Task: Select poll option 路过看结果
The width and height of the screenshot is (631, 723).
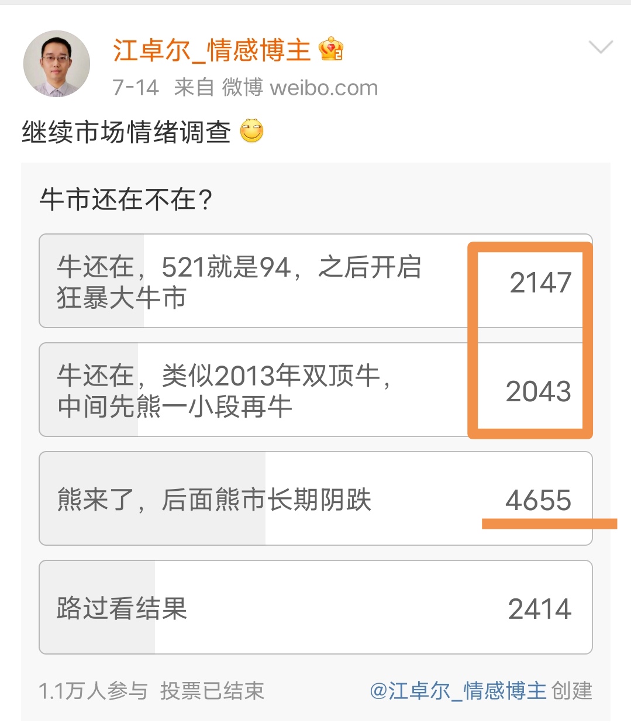Action: tap(316, 607)
